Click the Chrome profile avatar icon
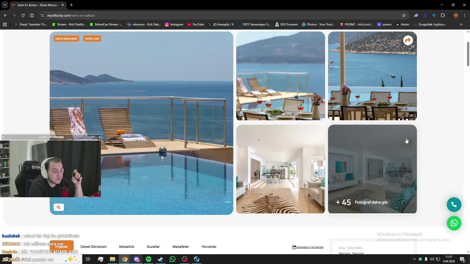The height and width of the screenshot is (264, 470). tap(456, 15)
